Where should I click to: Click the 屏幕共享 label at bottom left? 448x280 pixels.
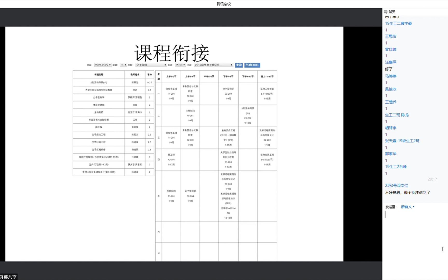click(8, 277)
